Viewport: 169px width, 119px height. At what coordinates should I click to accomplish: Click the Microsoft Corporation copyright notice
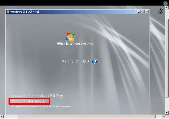[42, 106]
